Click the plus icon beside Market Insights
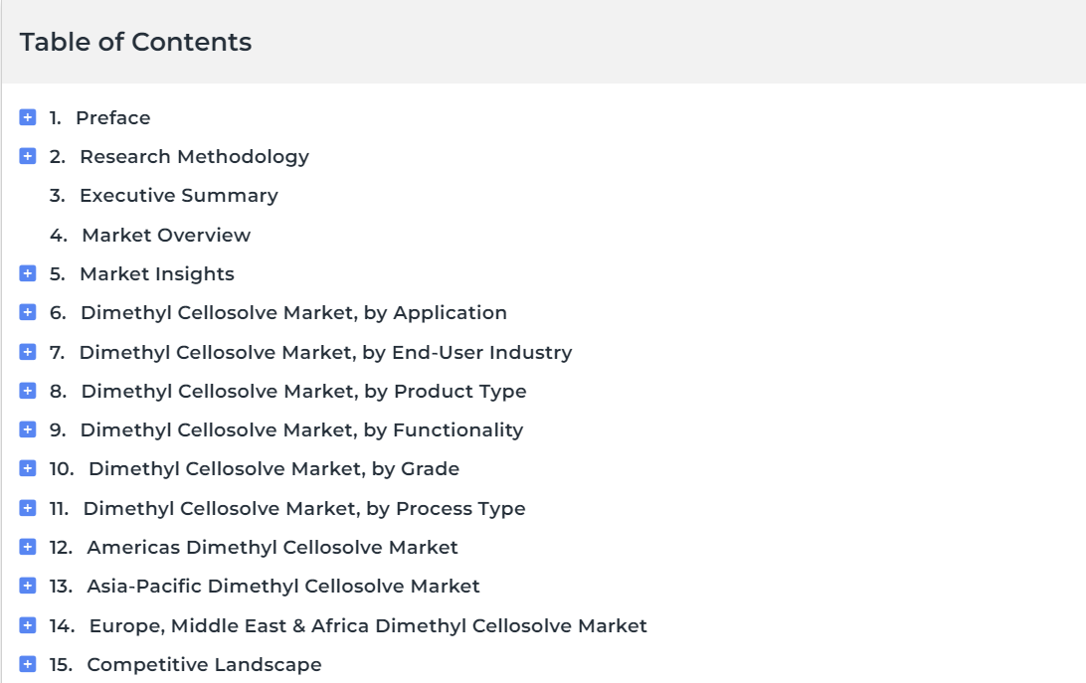 tap(28, 273)
